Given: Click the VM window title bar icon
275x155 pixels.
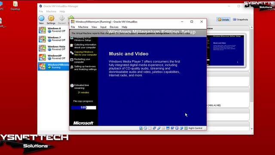Looking at the screenshot, I should click(x=73, y=22).
